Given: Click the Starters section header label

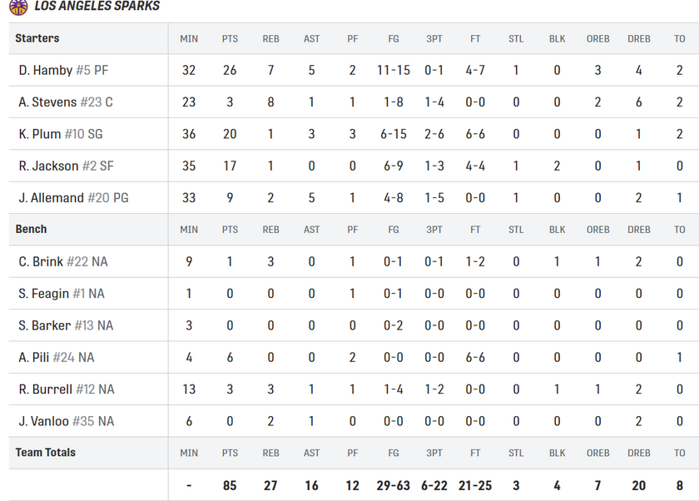Looking at the screenshot, I should click(37, 38).
